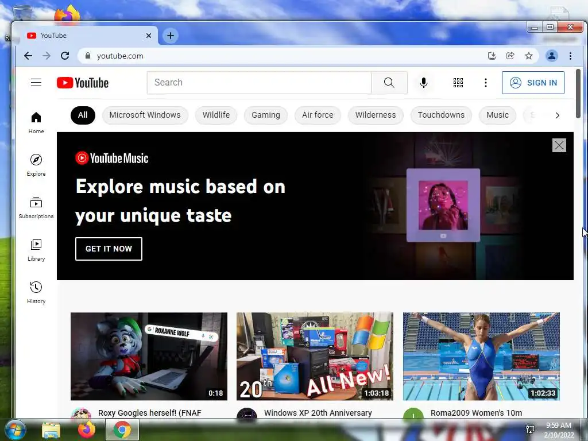Open the YouTube hamburger guide menu
The height and width of the screenshot is (441, 588).
click(36, 83)
